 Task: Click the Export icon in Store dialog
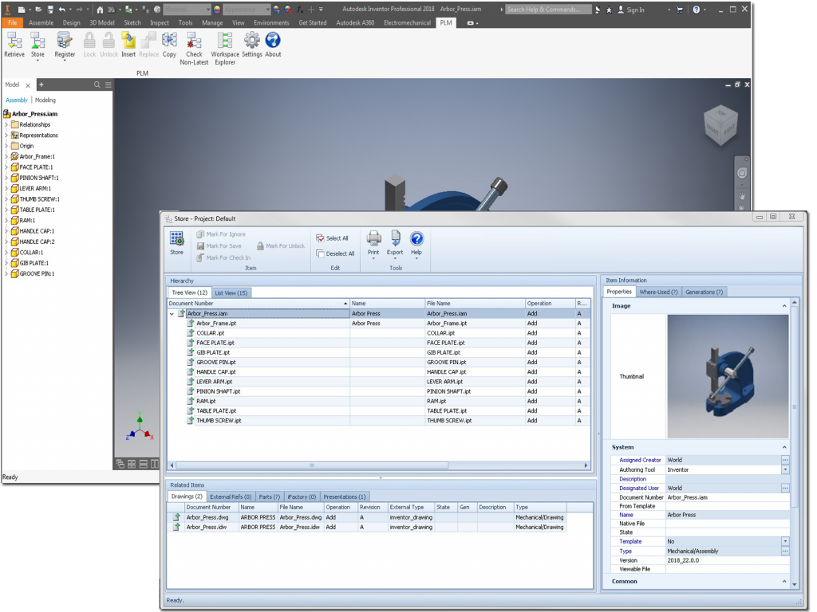click(395, 239)
